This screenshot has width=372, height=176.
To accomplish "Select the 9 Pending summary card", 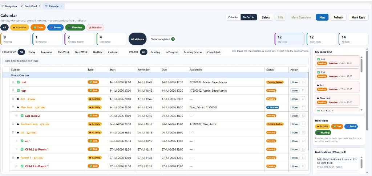I will point(15,39).
